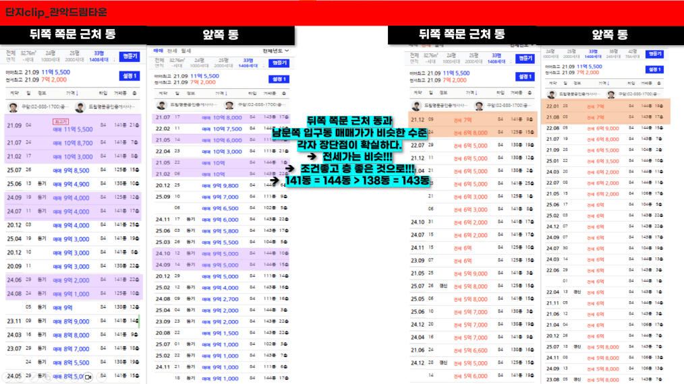684x384 pixels.
Task: Click 설정 1 button in the front-building sale list
Action: point(279,79)
